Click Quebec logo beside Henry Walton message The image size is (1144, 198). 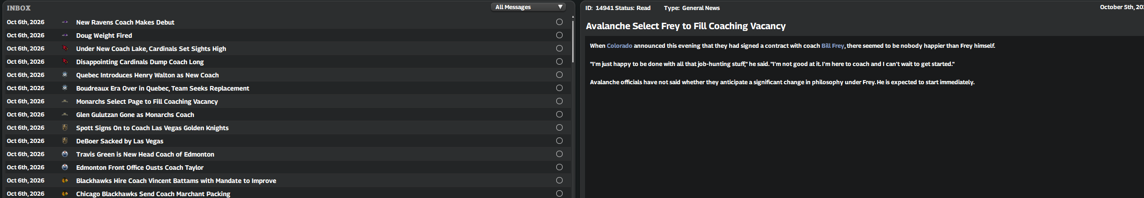pos(65,75)
